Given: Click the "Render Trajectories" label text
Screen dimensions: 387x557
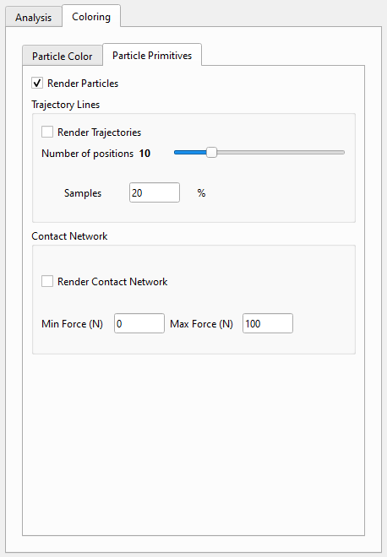Looking at the screenshot, I should click(99, 132).
